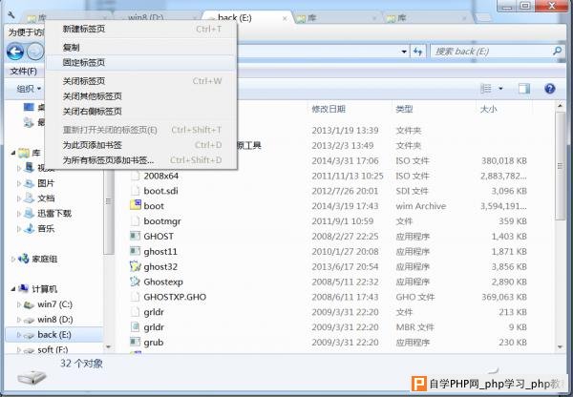The height and width of the screenshot is (397, 573).
Task: Open the blue Help question mark
Action: (550, 89)
